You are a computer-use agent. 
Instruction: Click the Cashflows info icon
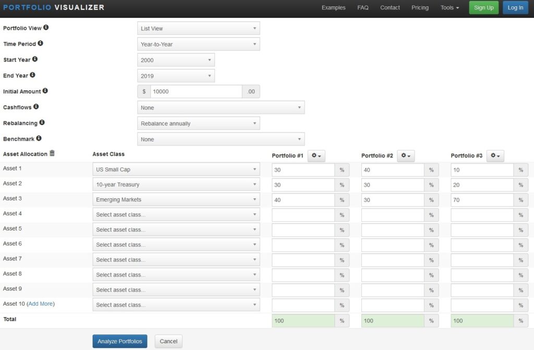(36, 106)
